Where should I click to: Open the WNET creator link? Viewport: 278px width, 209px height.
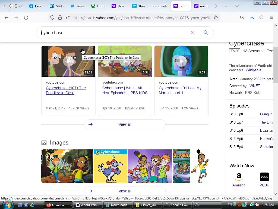[x=255, y=86]
